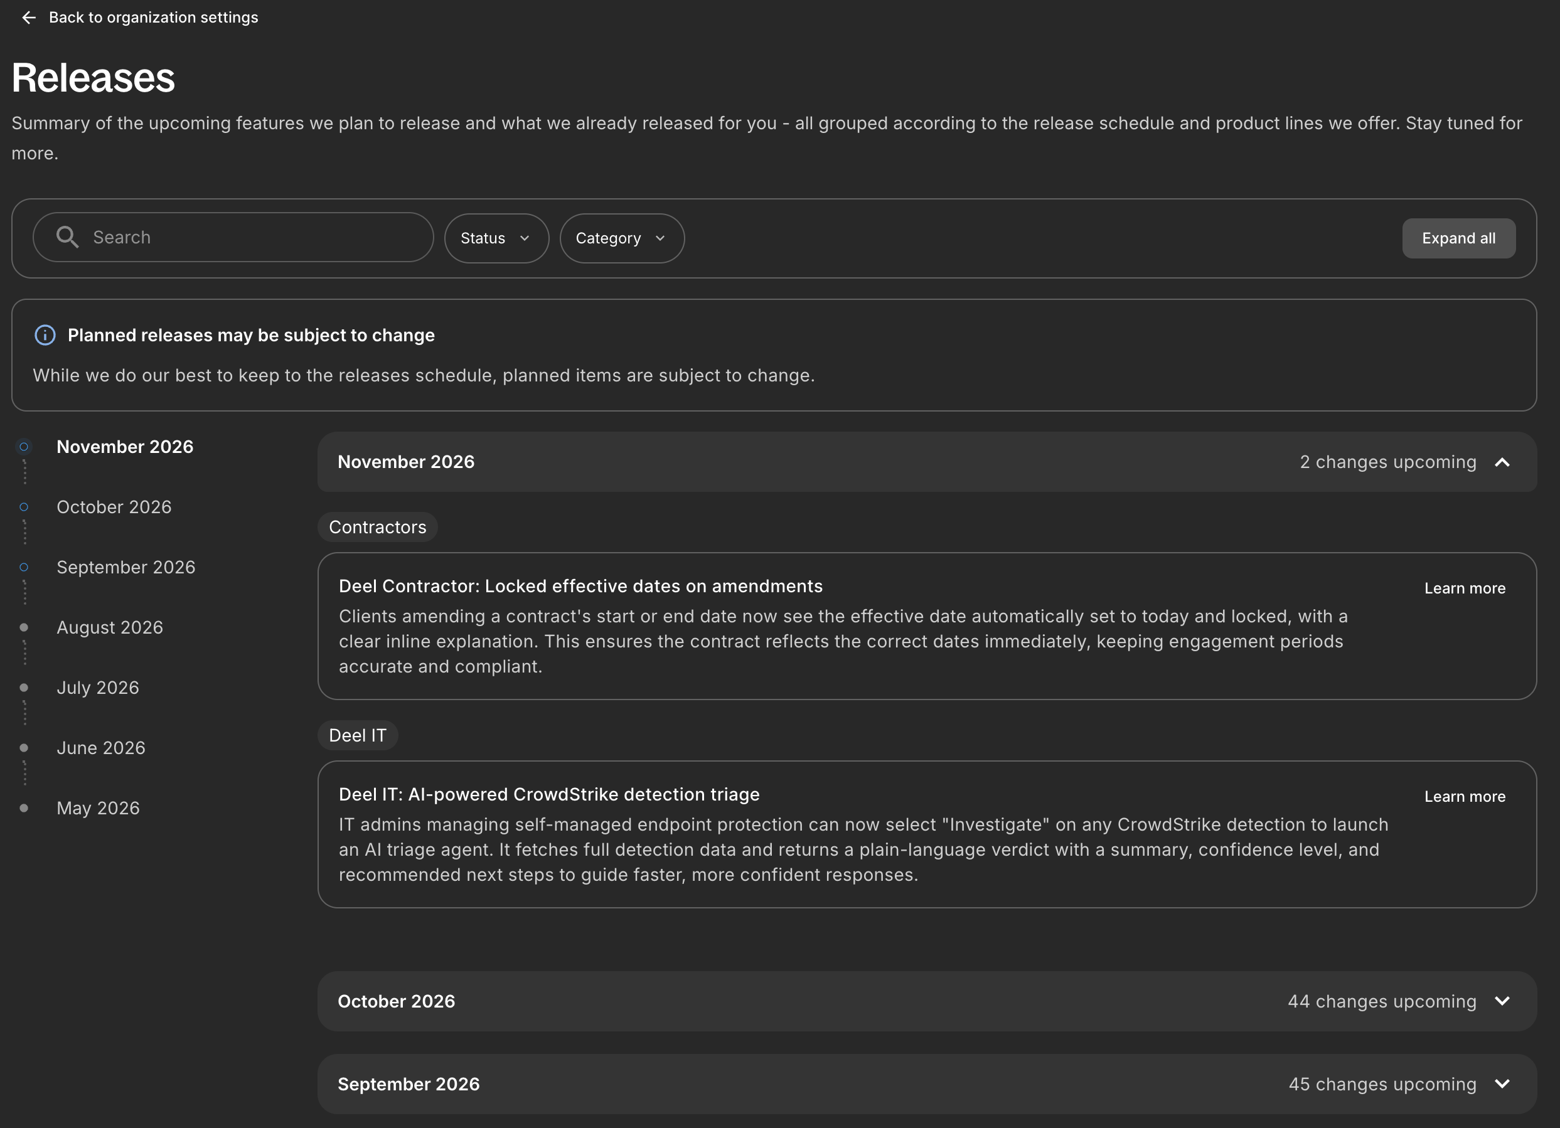
Task: Jump to September 2026 in timeline sidebar
Action: [x=126, y=567]
